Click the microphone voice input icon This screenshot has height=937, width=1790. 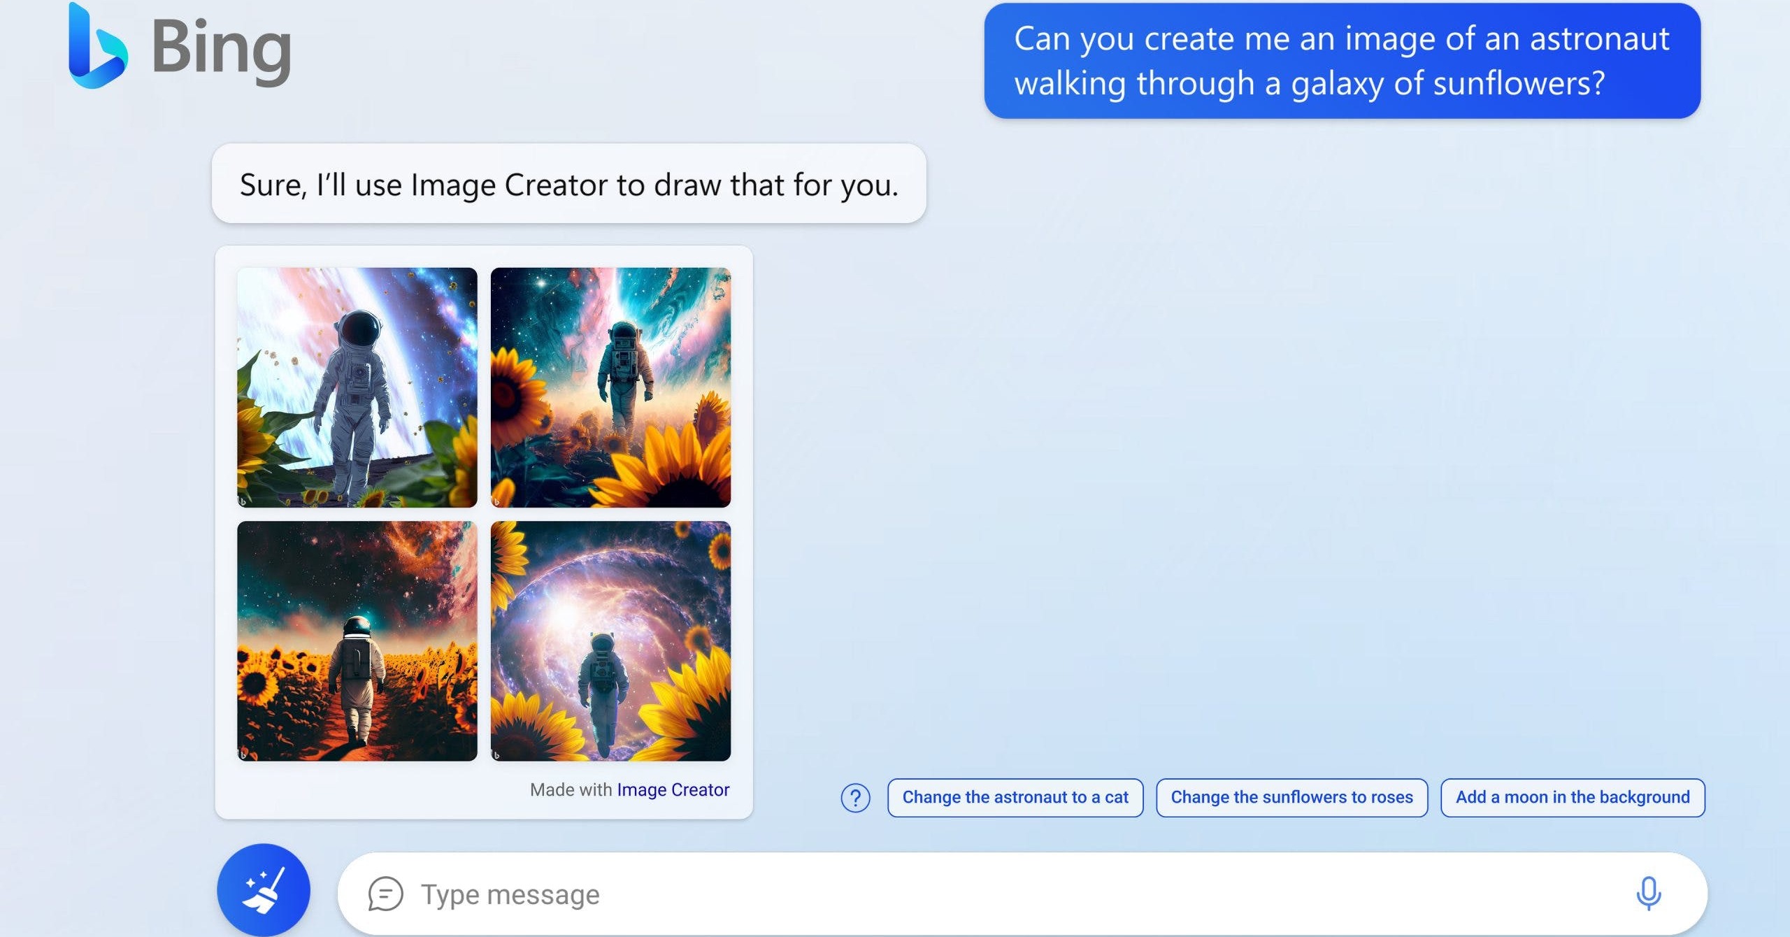[1648, 893]
